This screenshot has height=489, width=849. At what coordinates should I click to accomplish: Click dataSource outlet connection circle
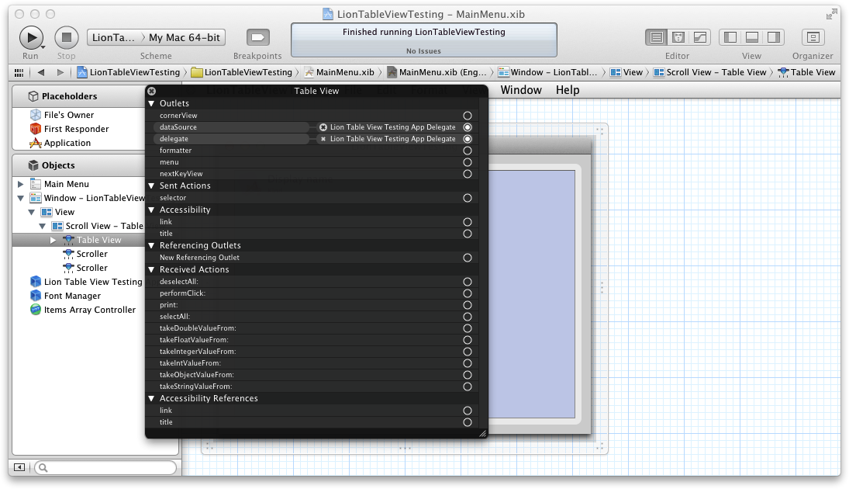pyautogui.click(x=468, y=127)
